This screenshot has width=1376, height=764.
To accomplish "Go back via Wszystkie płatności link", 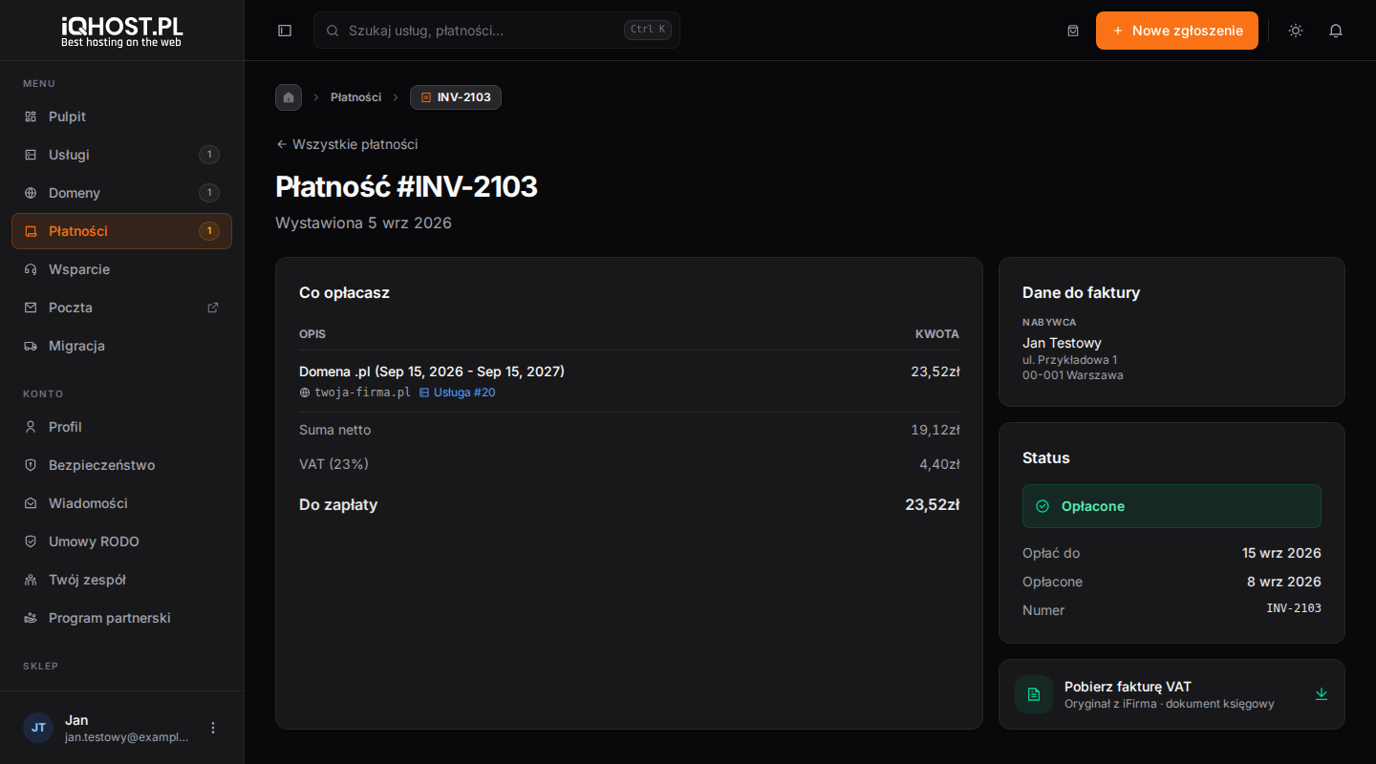I will tap(347, 144).
